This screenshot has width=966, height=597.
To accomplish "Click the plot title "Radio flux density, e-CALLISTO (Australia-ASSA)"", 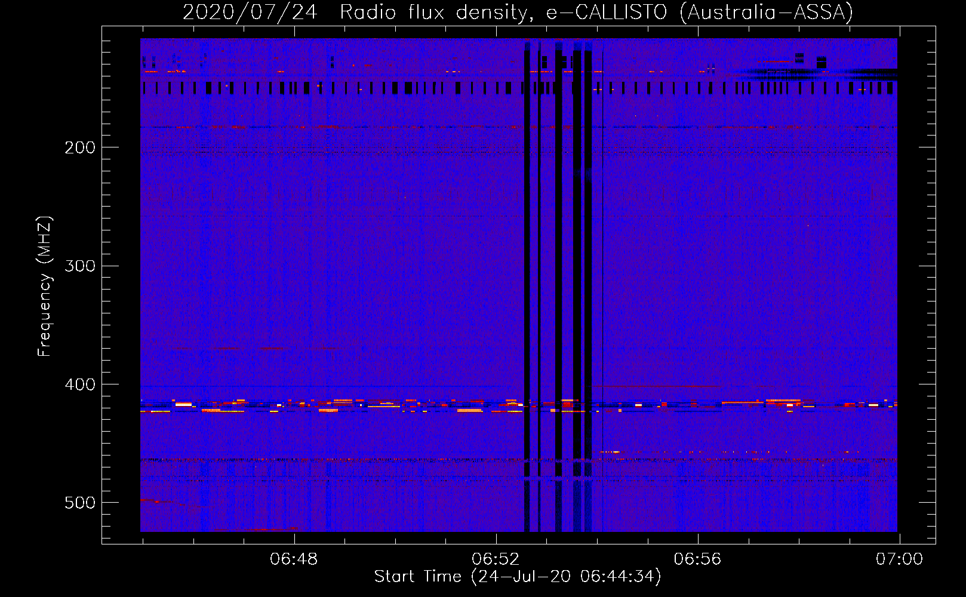I will point(596,12).
